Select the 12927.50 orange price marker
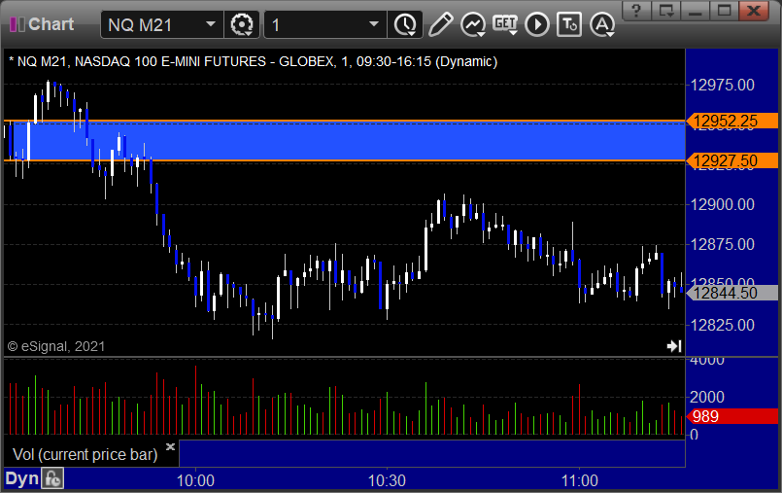The image size is (782, 493). [732, 160]
